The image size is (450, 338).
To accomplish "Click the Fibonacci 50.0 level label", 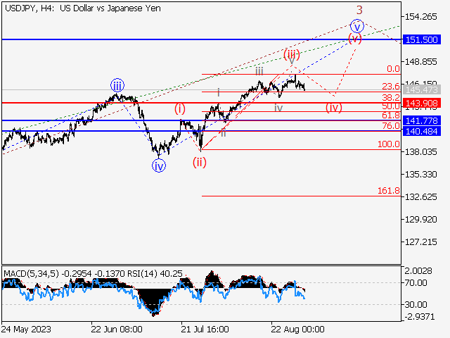I will pyautogui.click(x=391, y=106).
